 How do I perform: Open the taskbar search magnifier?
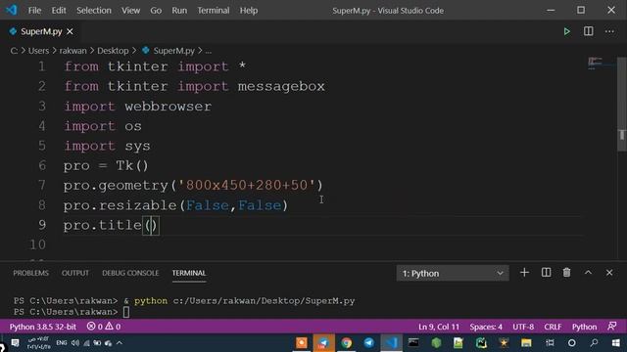click(x=595, y=343)
